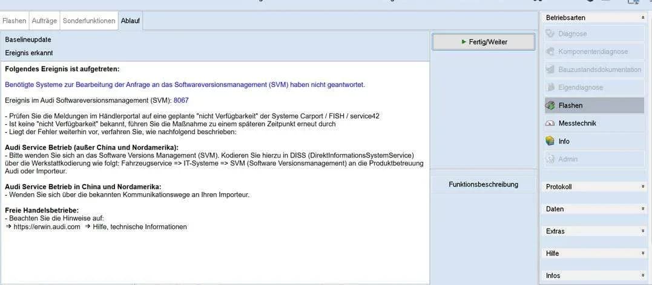The image size is (652, 285).
Task: Collapse the Betriebsarten panel
Action: [643, 18]
